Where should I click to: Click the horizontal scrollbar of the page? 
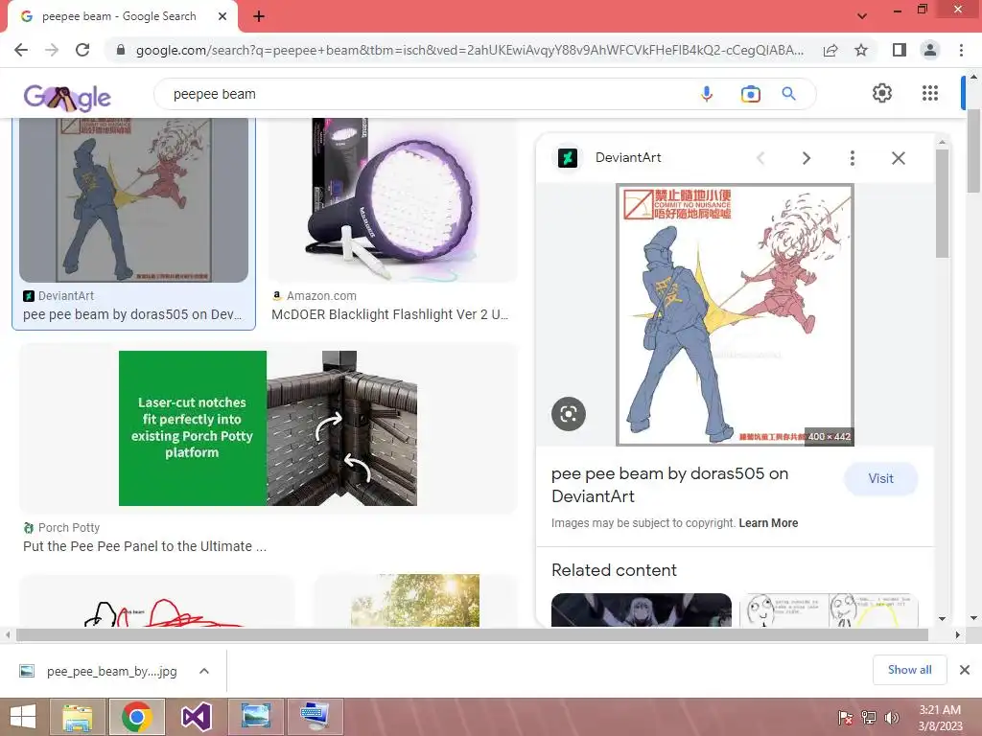[x=472, y=635]
